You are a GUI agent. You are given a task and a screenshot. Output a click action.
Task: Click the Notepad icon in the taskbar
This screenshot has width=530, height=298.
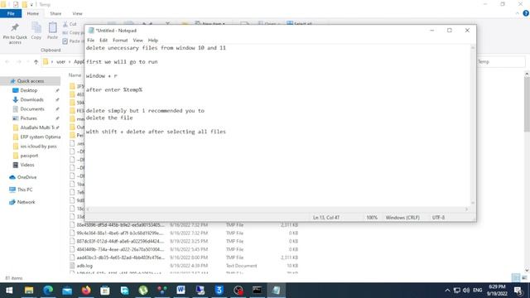click(276, 291)
